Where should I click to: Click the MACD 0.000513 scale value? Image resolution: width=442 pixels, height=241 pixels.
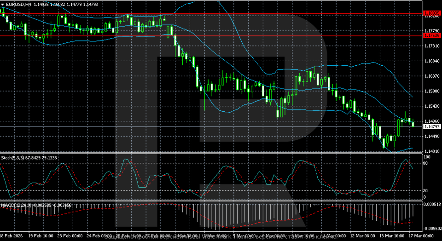432,204
